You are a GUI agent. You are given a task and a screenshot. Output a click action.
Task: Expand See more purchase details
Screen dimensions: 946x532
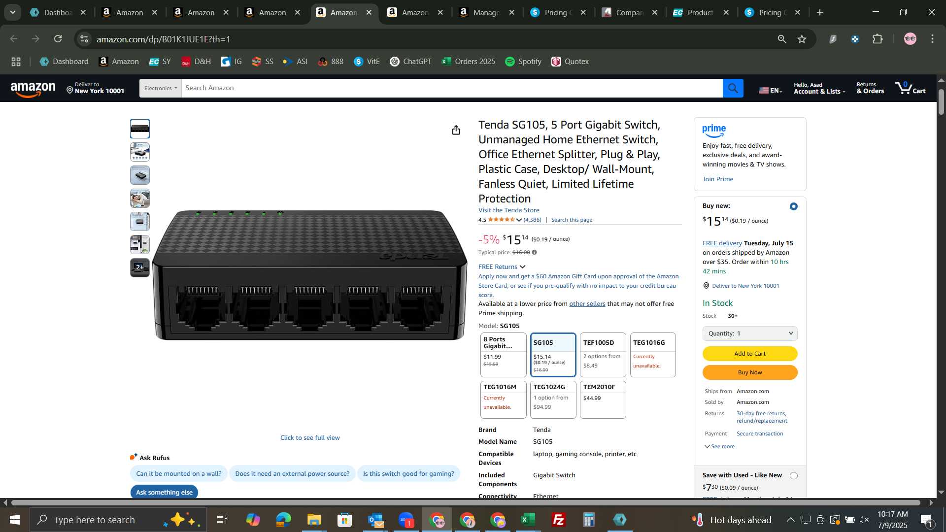tap(720, 446)
